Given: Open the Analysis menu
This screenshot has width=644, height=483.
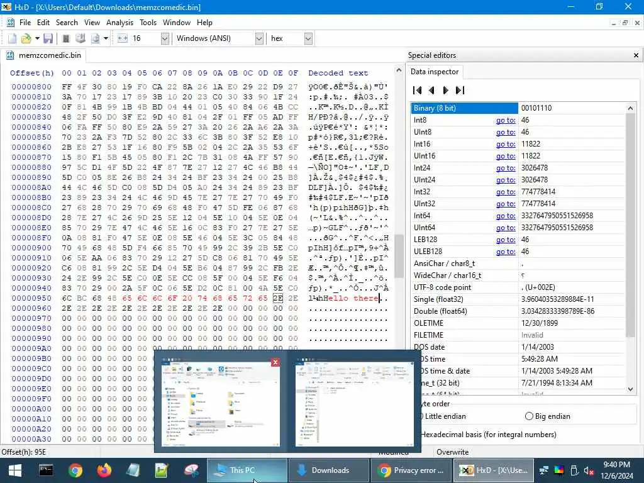Looking at the screenshot, I should point(119,23).
